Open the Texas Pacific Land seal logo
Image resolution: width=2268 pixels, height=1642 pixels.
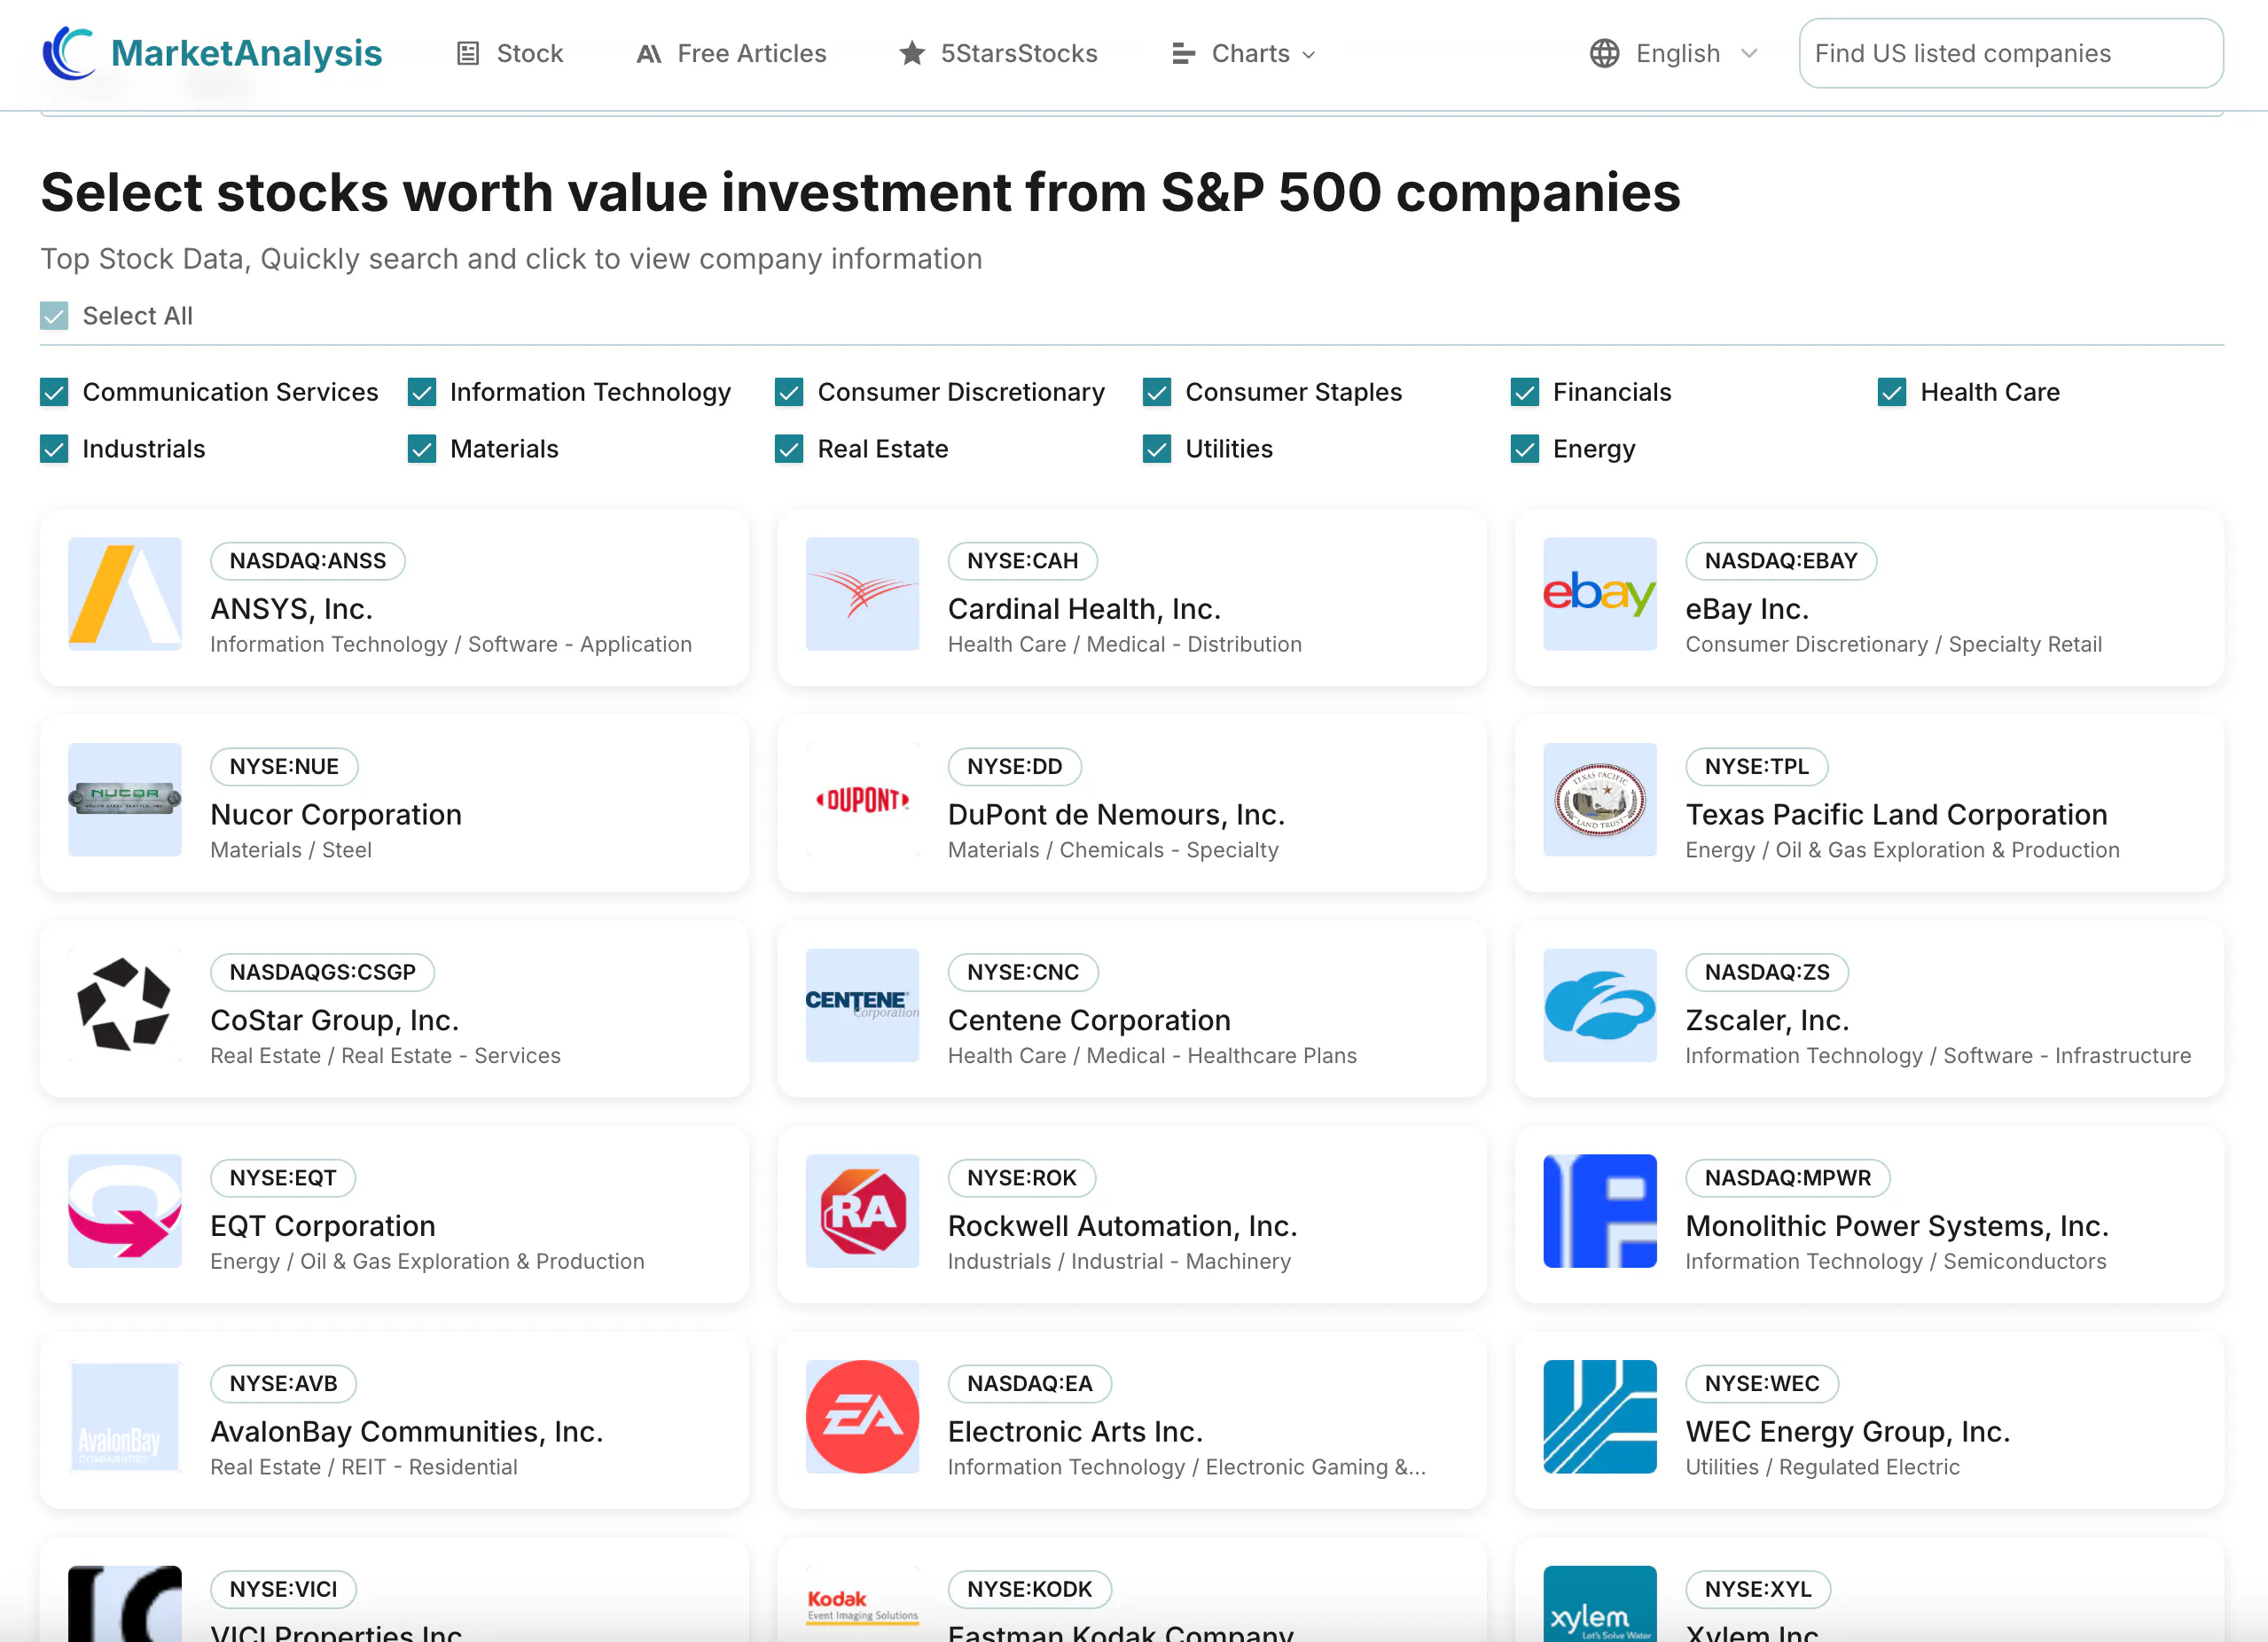1600,800
